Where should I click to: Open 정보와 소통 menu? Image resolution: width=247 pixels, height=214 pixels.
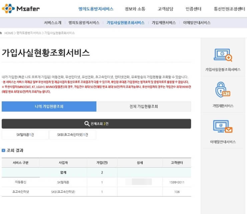click(135, 9)
